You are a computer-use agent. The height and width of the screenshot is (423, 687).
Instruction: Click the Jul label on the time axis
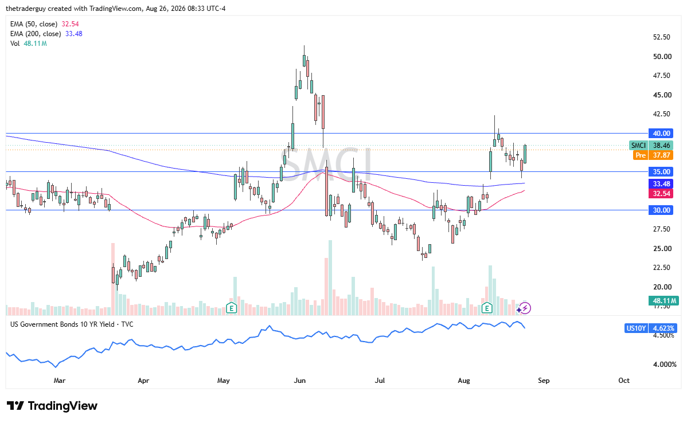pyautogui.click(x=380, y=381)
